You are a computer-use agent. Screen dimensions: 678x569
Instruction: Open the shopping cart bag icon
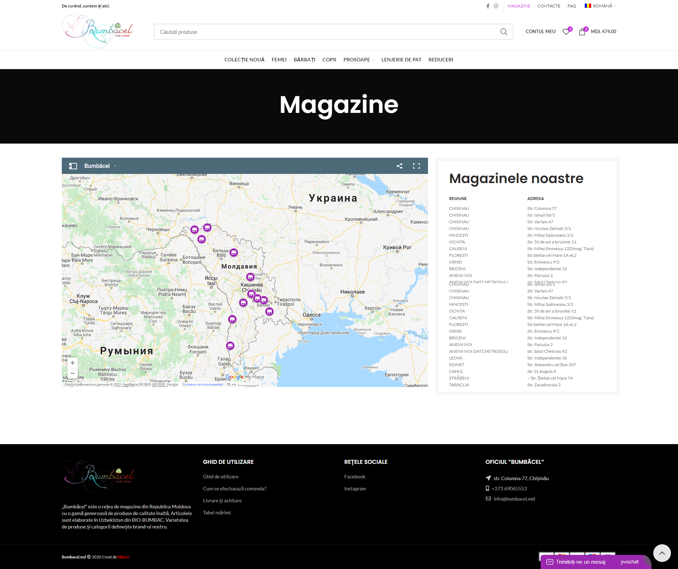582,32
